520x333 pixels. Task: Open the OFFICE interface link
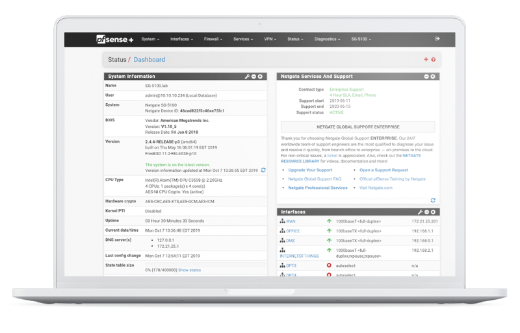293,231
